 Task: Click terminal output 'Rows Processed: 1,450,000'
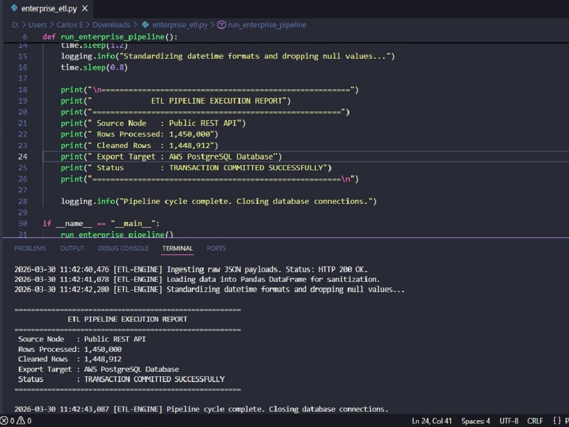(69, 350)
